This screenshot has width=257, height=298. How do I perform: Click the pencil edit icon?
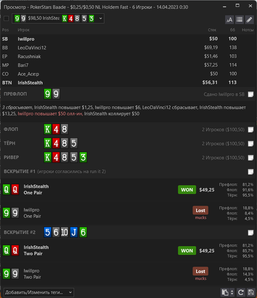pos(249,20)
